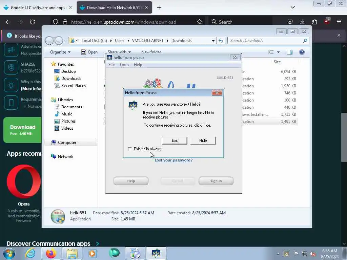Click the green Download button on webpage
The height and width of the screenshot is (260, 347).
[22, 130]
